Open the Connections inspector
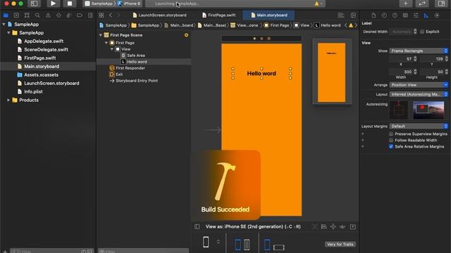451x253 pixels. coord(437,15)
